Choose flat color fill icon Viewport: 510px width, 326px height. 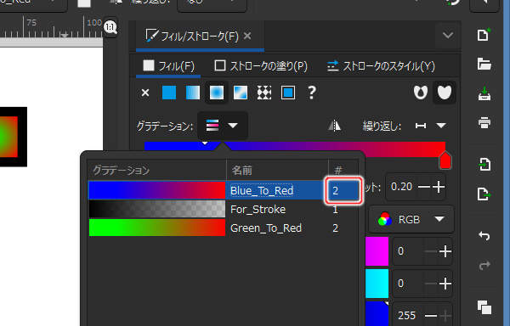(x=169, y=93)
